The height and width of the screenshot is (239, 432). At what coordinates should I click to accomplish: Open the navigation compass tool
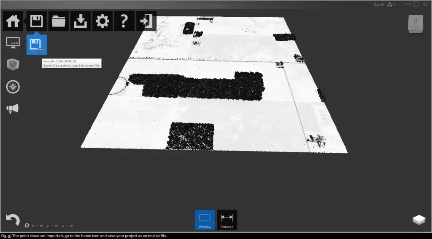13,87
